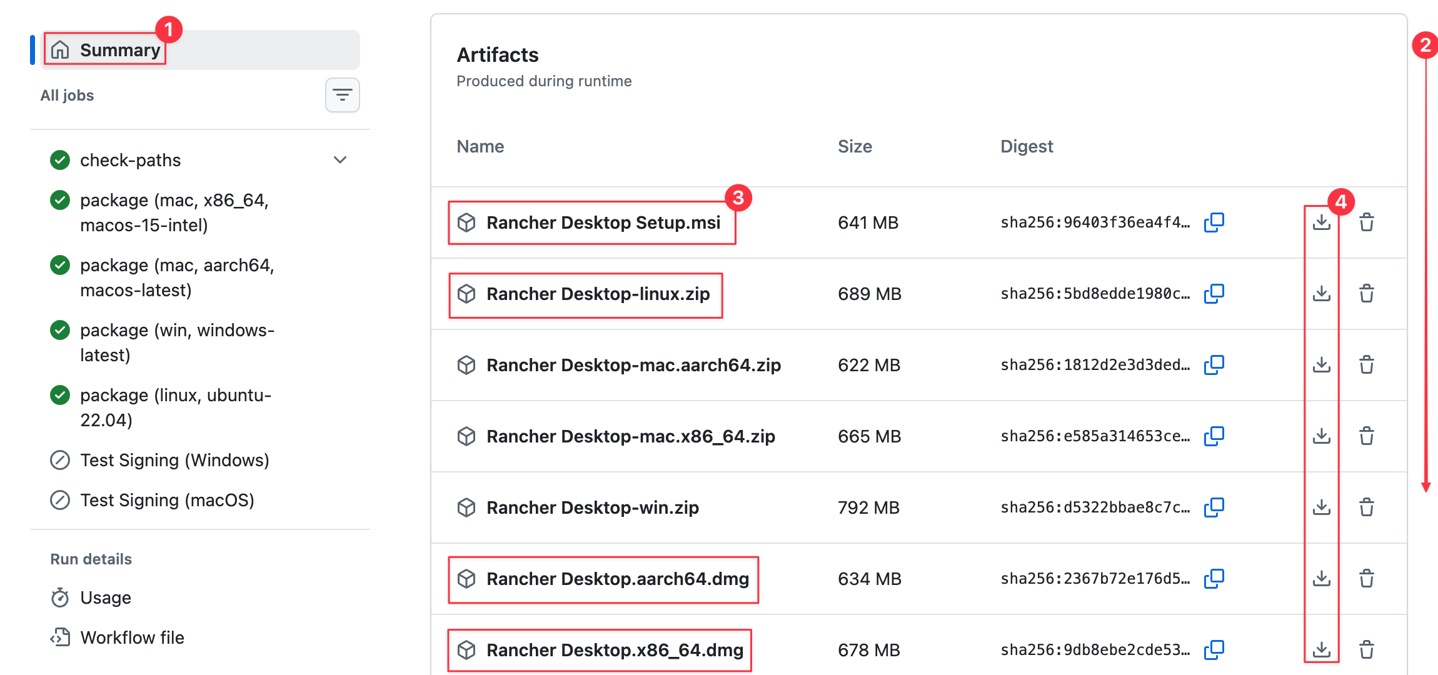Viewport: 1438px width, 675px height.
Task: Download Rancher Desktop-mac.x86_64.zip artifact
Action: [x=1321, y=436]
